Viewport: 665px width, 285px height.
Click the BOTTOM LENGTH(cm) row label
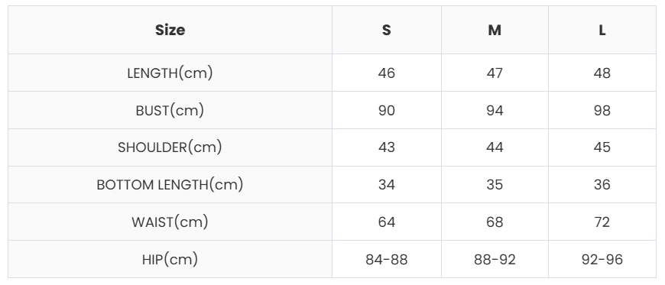pyautogui.click(x=170, y=184)
